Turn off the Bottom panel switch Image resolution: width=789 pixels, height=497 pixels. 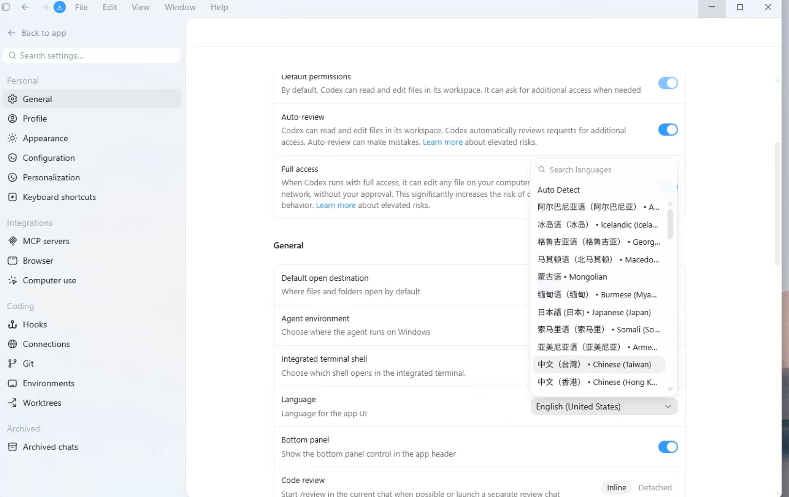pyautogui.click(x=668, y=447)
